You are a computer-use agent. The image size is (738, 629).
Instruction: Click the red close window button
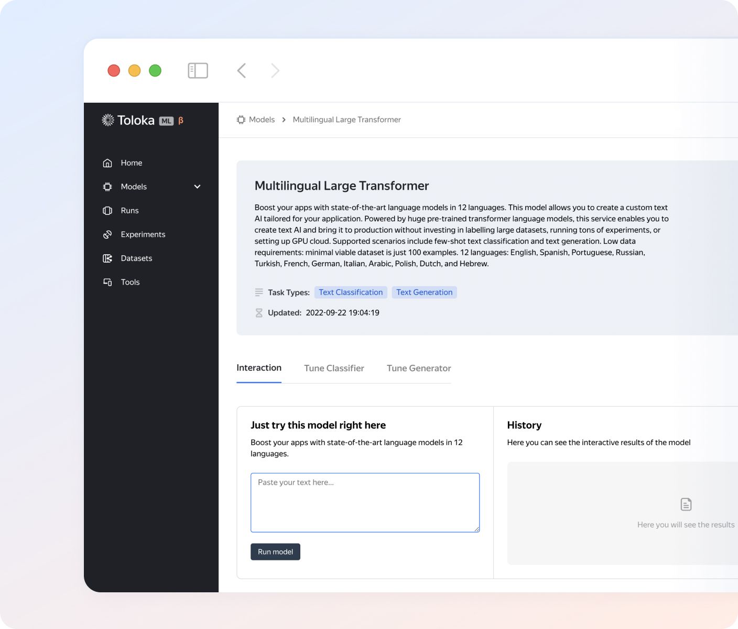click(x=114, y=71)
